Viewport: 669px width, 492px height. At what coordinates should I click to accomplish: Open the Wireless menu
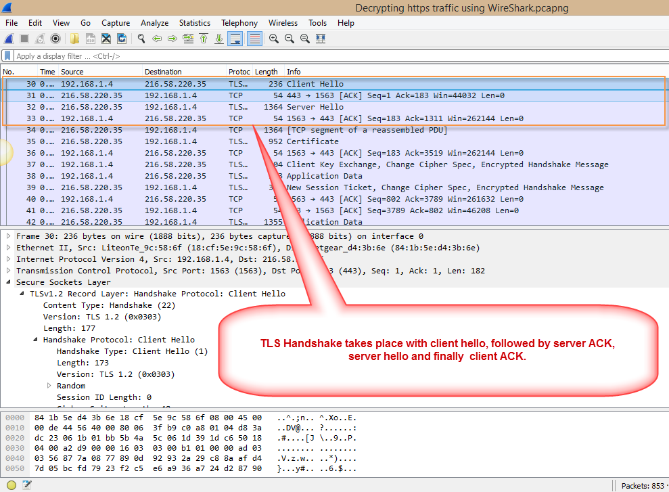pyautogui.click(x=283, y=23)
